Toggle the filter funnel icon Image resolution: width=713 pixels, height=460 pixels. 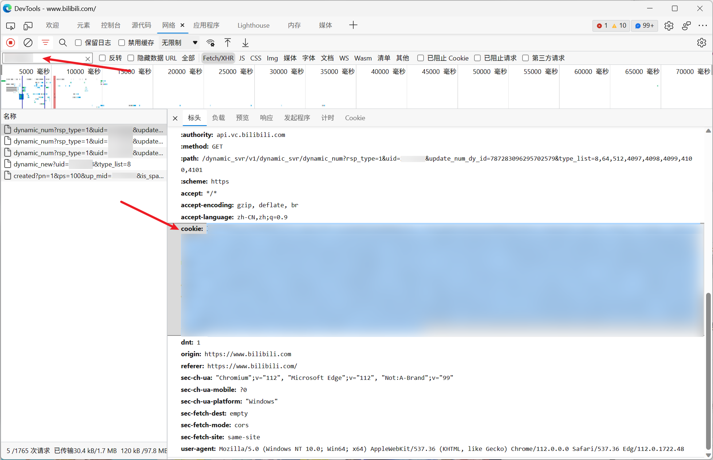pos(46,43)
